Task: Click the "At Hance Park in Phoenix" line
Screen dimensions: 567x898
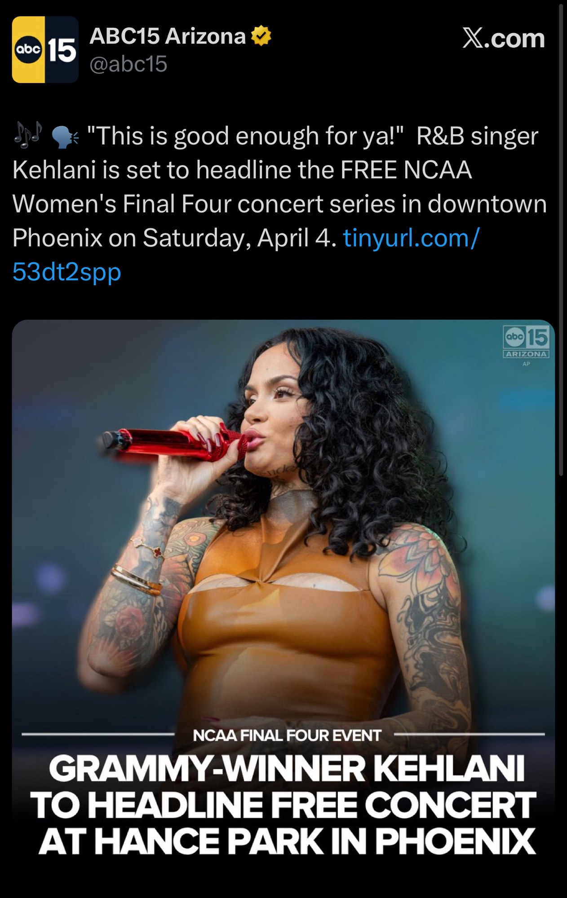Action: click(x=287, y=841)
